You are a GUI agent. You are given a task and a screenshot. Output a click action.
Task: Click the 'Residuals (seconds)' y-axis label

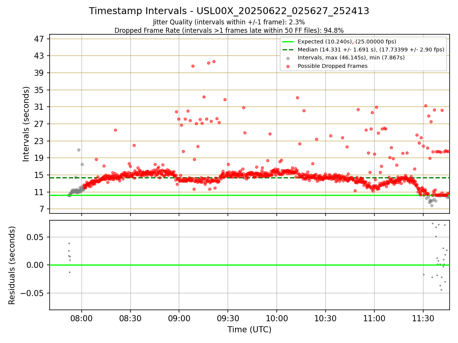[12, 265]
